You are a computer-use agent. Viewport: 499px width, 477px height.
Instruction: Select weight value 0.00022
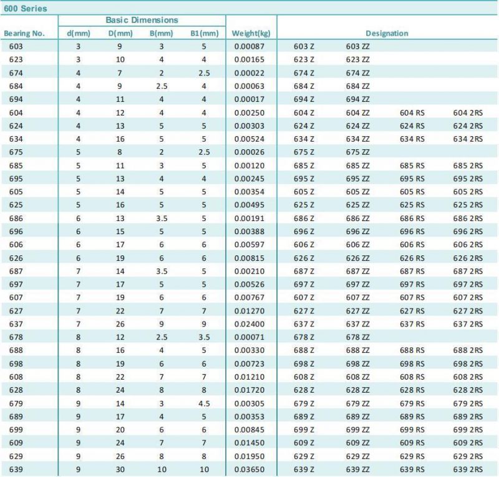(x=249, y=73)
